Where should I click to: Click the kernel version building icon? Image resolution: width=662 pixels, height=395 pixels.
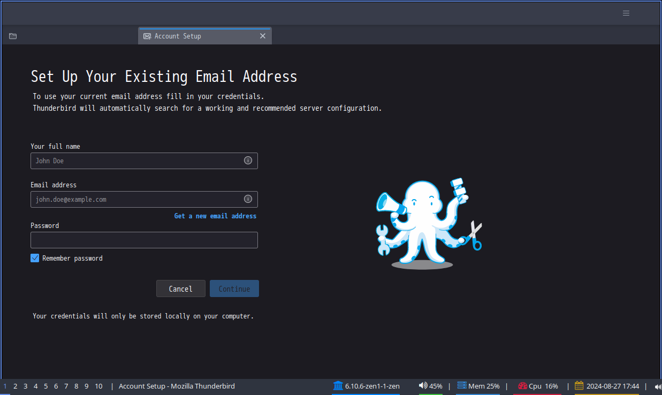[338, 385]
